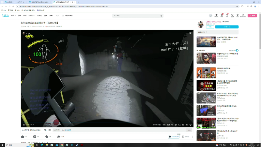Click the Charge button beside Follow

[210, 27]
